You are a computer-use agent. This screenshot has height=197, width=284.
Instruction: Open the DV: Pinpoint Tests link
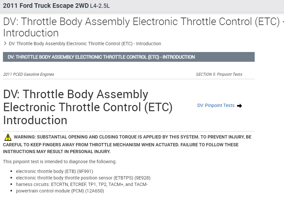216,106
